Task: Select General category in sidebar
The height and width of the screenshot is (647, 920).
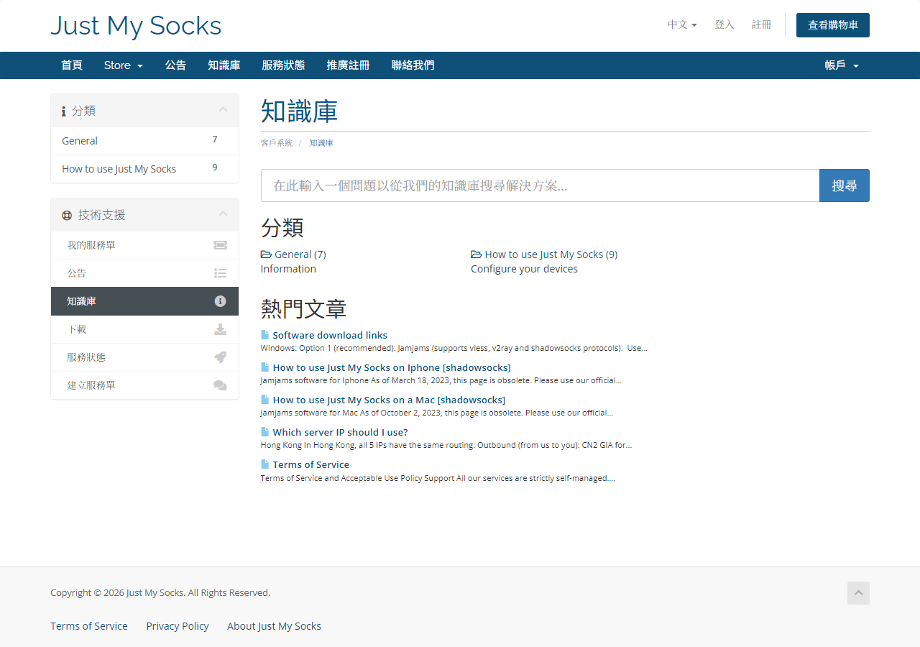Action: (x=144, y=141)
